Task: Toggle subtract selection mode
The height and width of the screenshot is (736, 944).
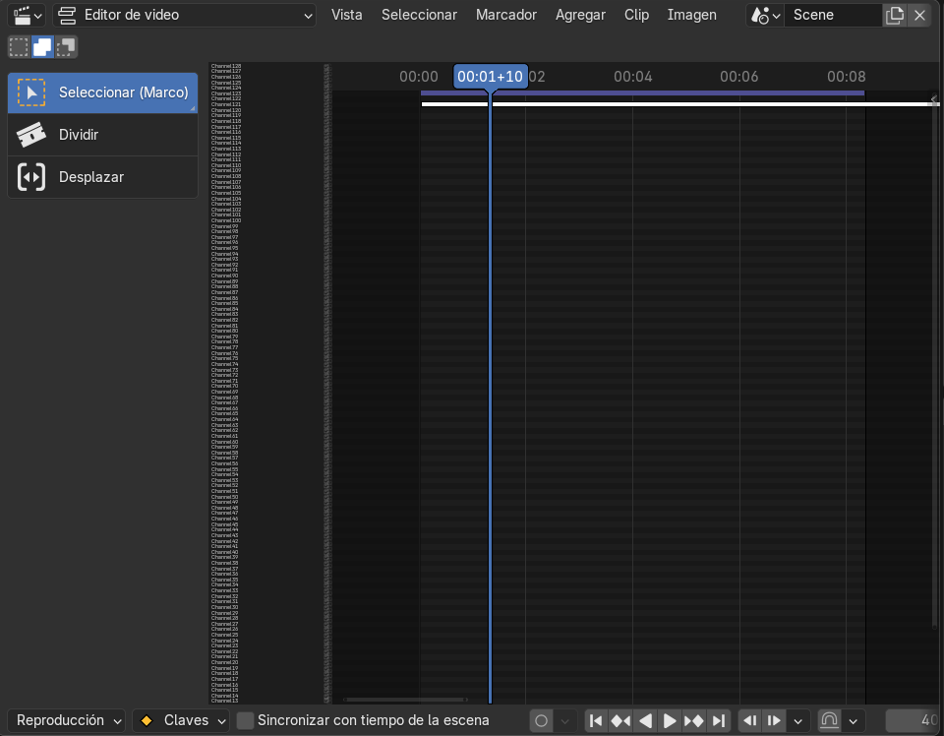Action: click(x=66, y=46)
